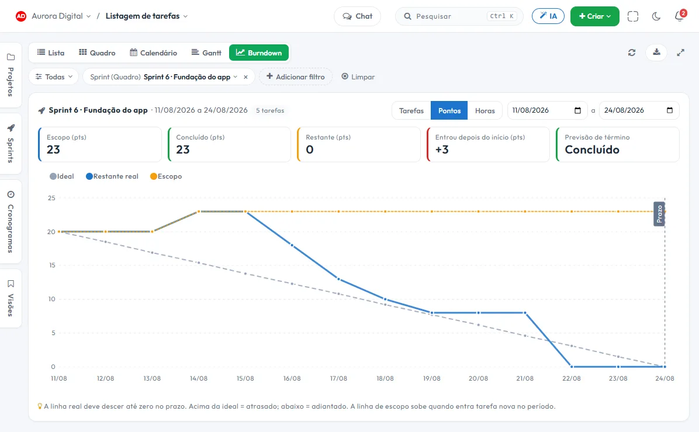Open the Chat button
Screen dimensions: 699x432
(x=358, y=16)
